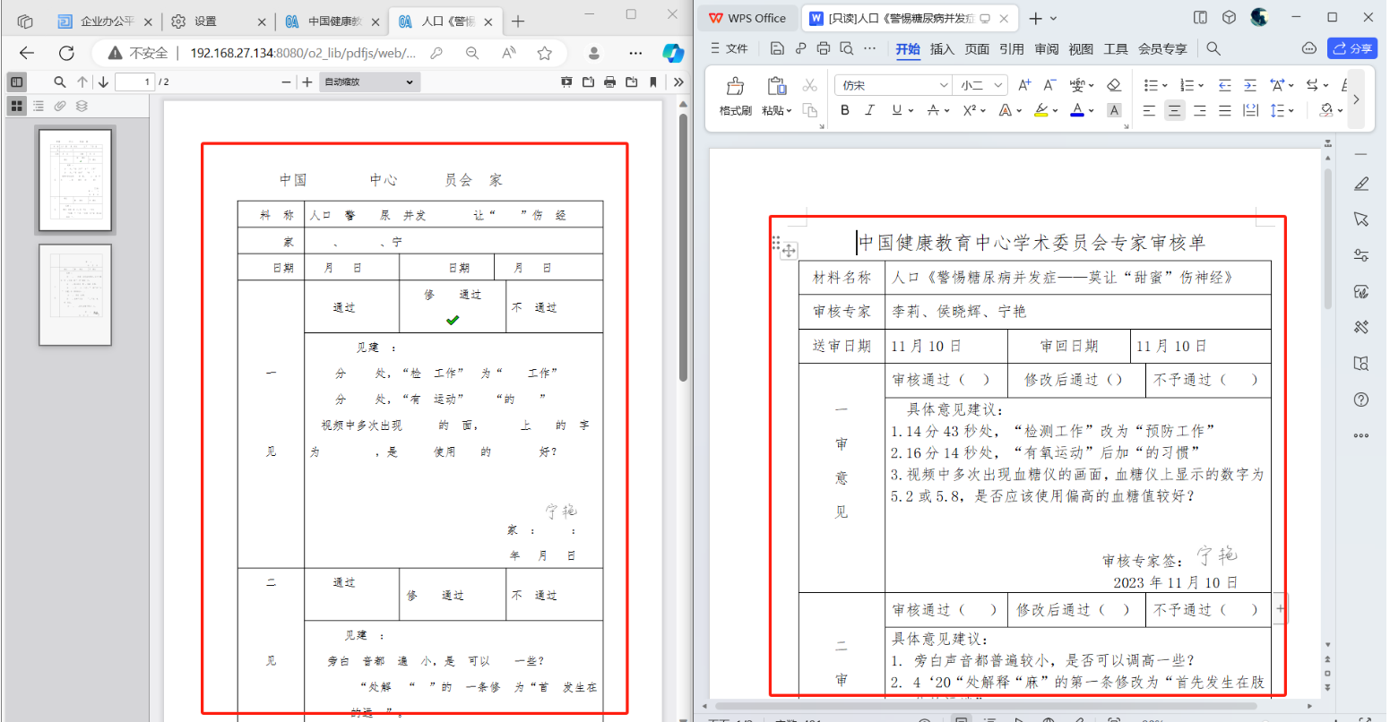The height and width of the screenshot is (722, 1390).
Task: Open browser settings and more menu
Action: pos(635,54)
